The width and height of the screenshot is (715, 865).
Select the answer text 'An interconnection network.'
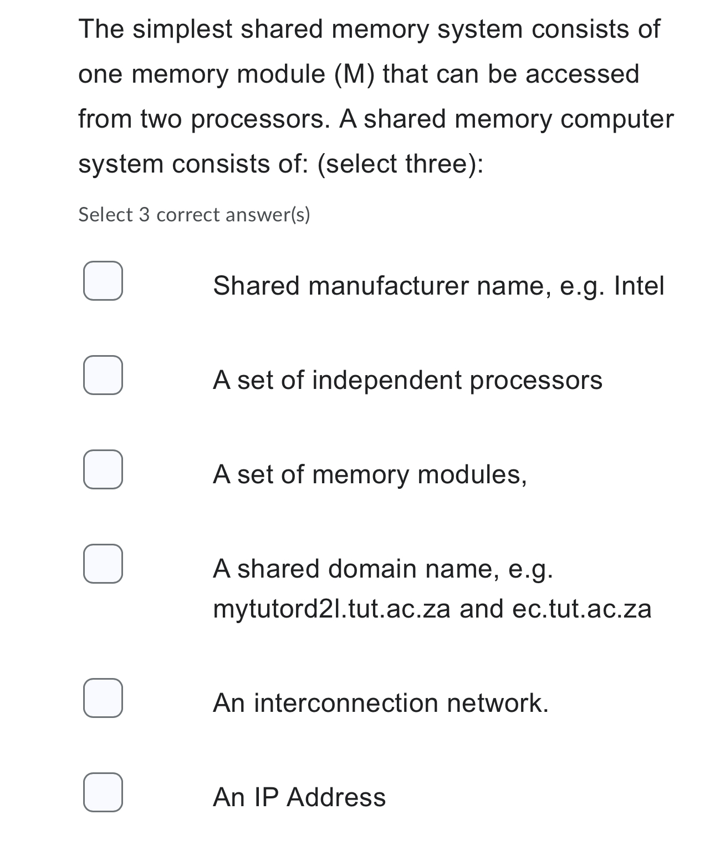click(381, 704)
